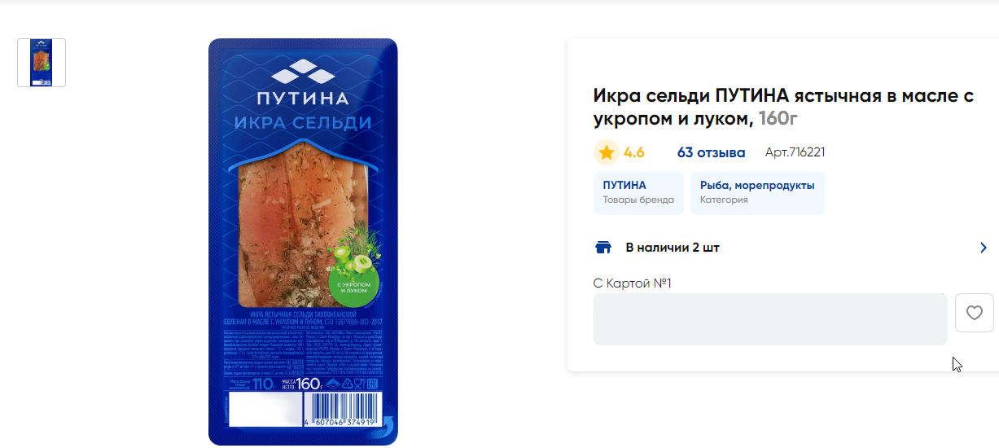Click the ПУТИНА diamond logo on package

(x=303, y=72)
